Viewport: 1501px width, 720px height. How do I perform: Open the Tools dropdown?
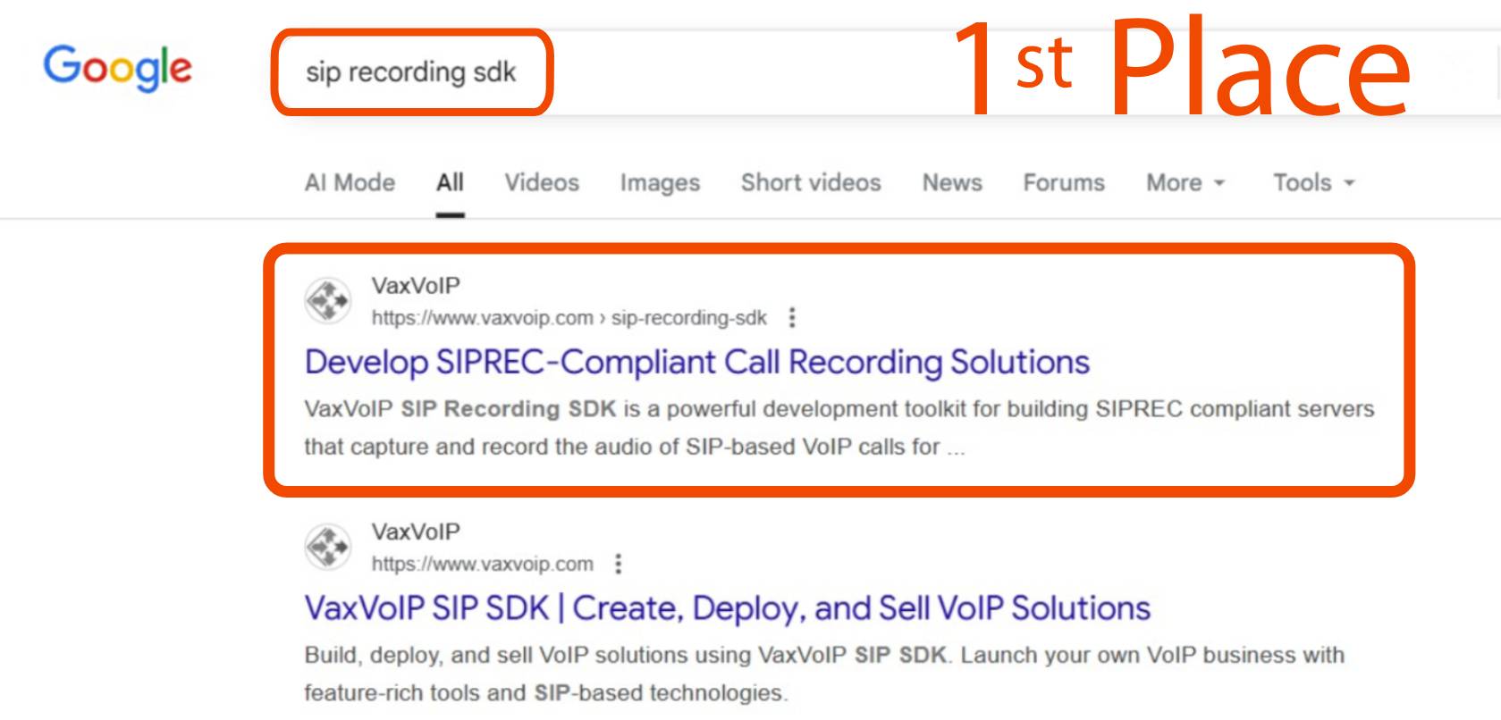(1313, 183)
